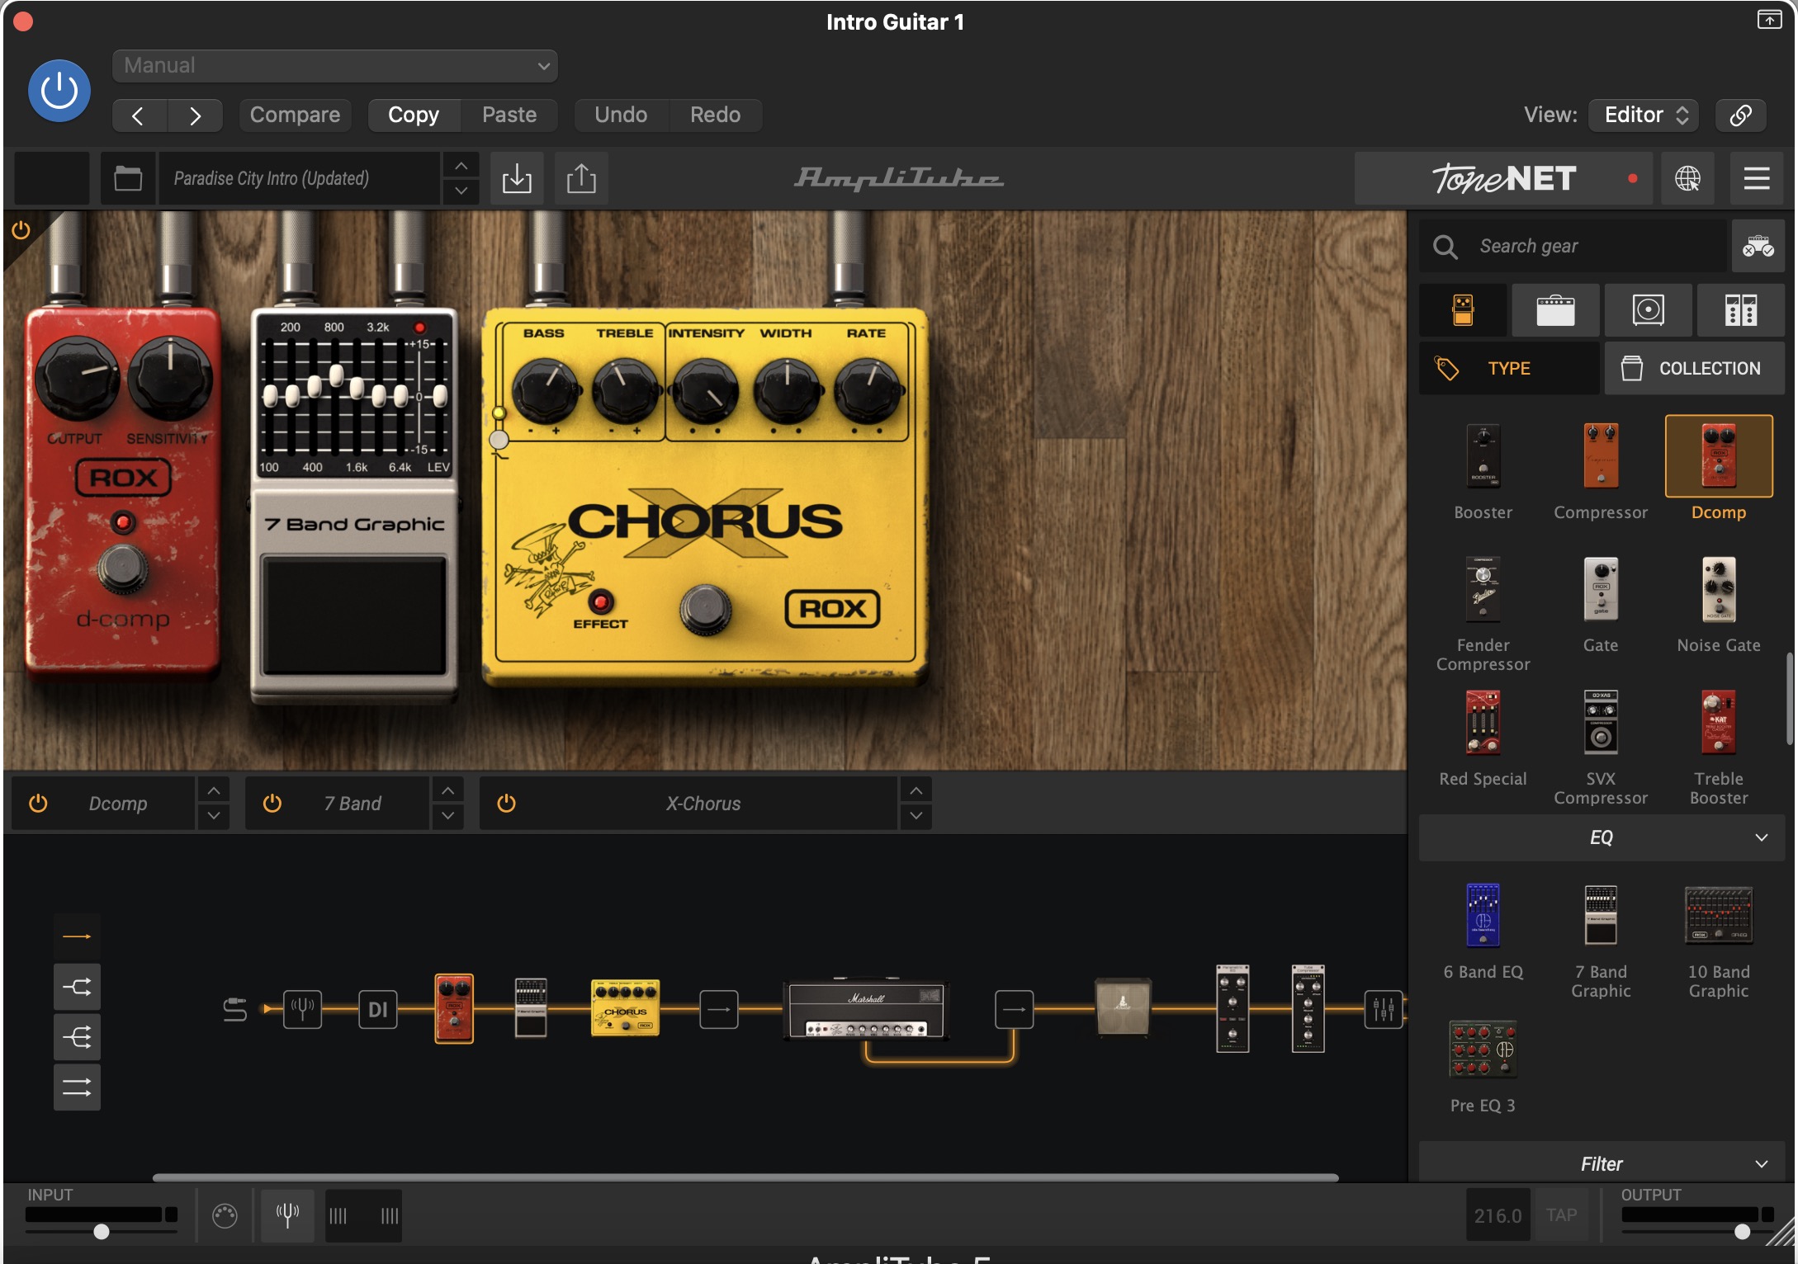Select the Compressor pedal thumbnail
Viewport: 1798px width, 1264px height.
click(1601, 455)
